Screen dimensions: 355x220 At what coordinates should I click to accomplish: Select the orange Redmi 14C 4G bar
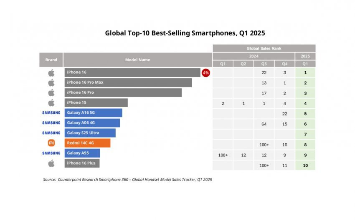pyautogui.click(x=87, y=143)
